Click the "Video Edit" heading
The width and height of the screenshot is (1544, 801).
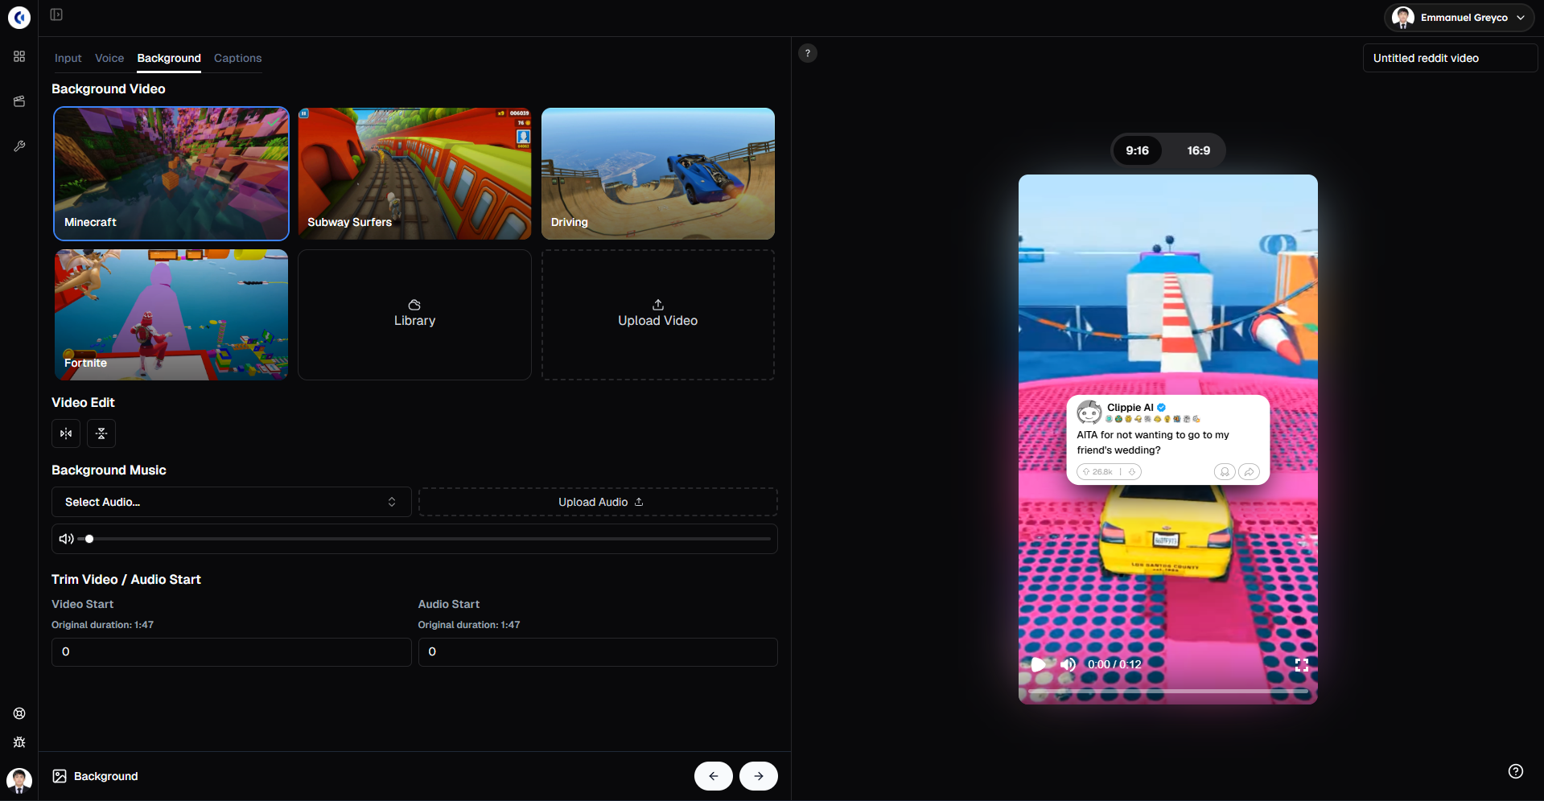click(83, 402)
